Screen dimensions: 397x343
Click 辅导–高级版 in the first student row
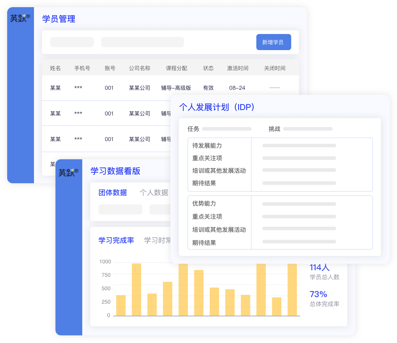click(x=176, y=88)
